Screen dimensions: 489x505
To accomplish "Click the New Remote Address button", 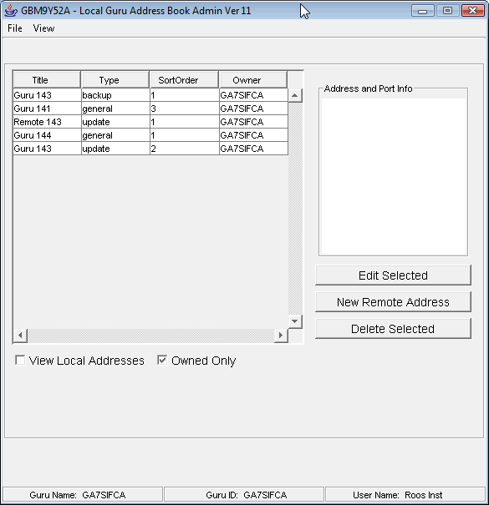I will pyautogui.click(x=393, y=302).
